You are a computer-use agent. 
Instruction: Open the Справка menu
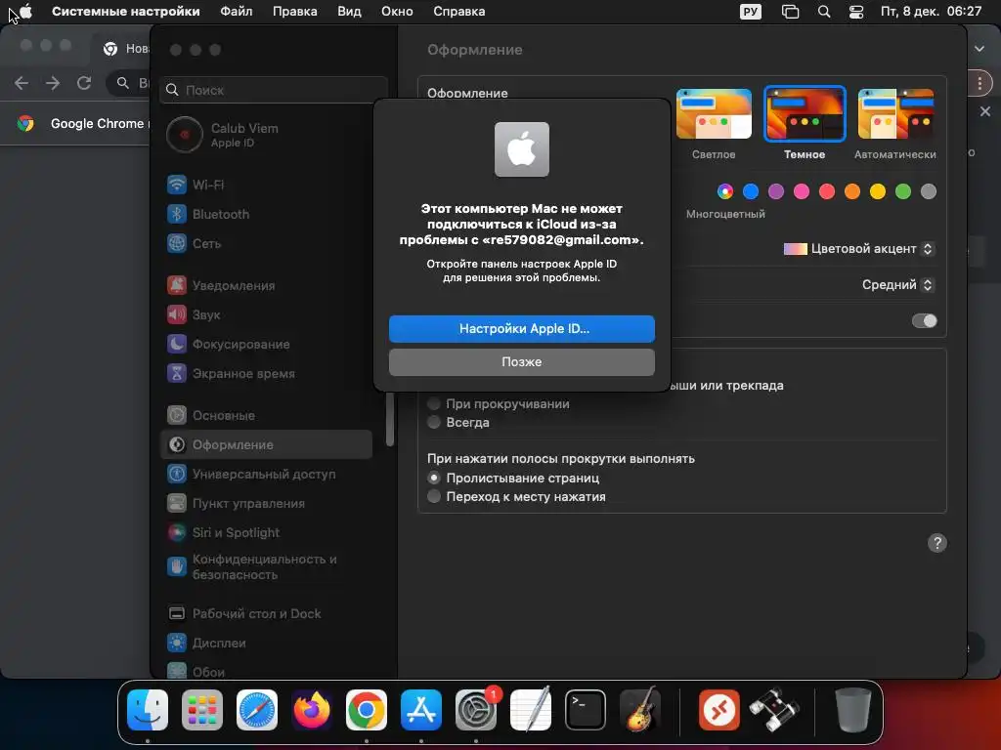[x=459, y=12]
